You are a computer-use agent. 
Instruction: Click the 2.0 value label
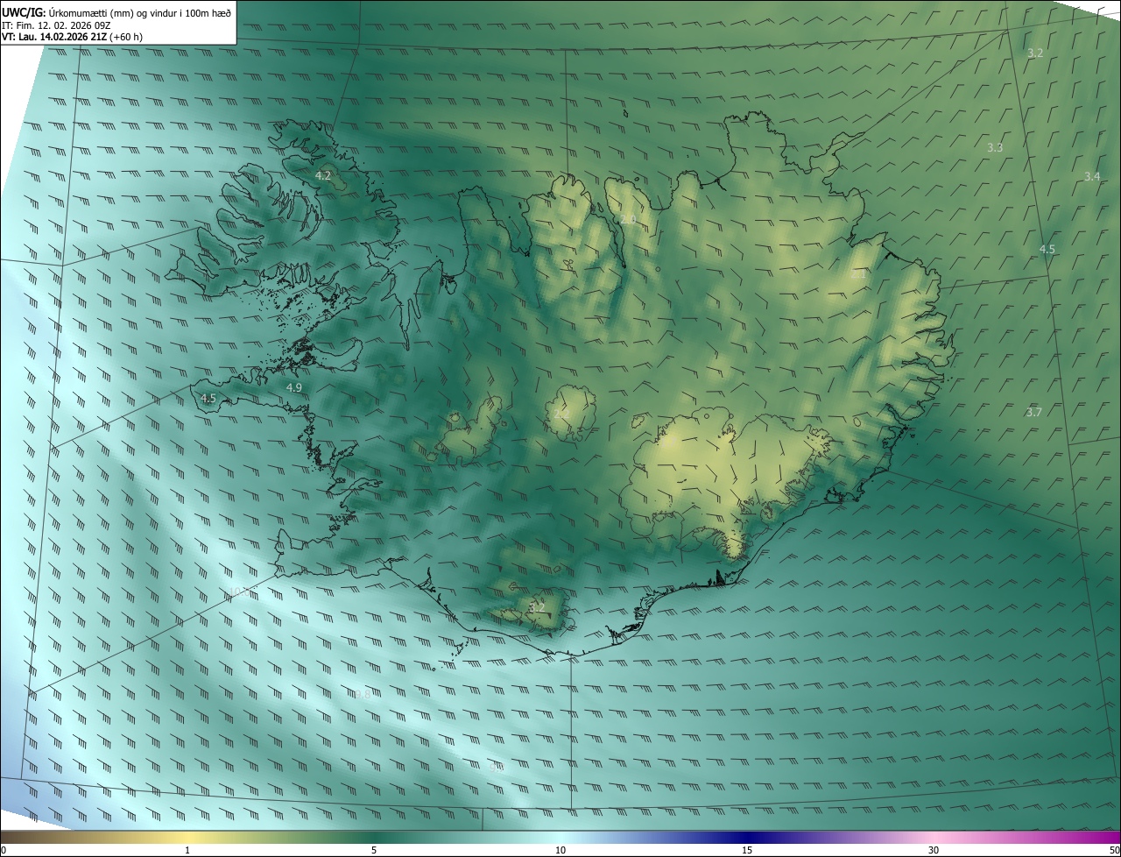click(x=628, y=219)
